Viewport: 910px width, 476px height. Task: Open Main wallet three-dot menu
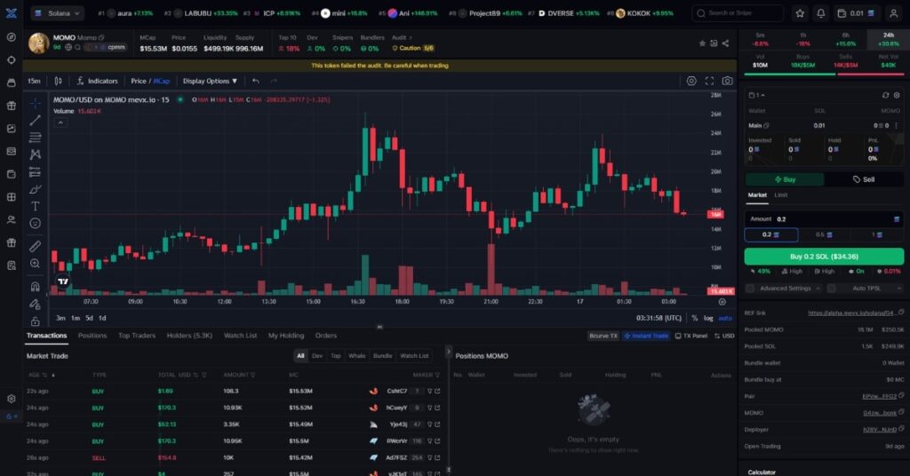(896, 125)
